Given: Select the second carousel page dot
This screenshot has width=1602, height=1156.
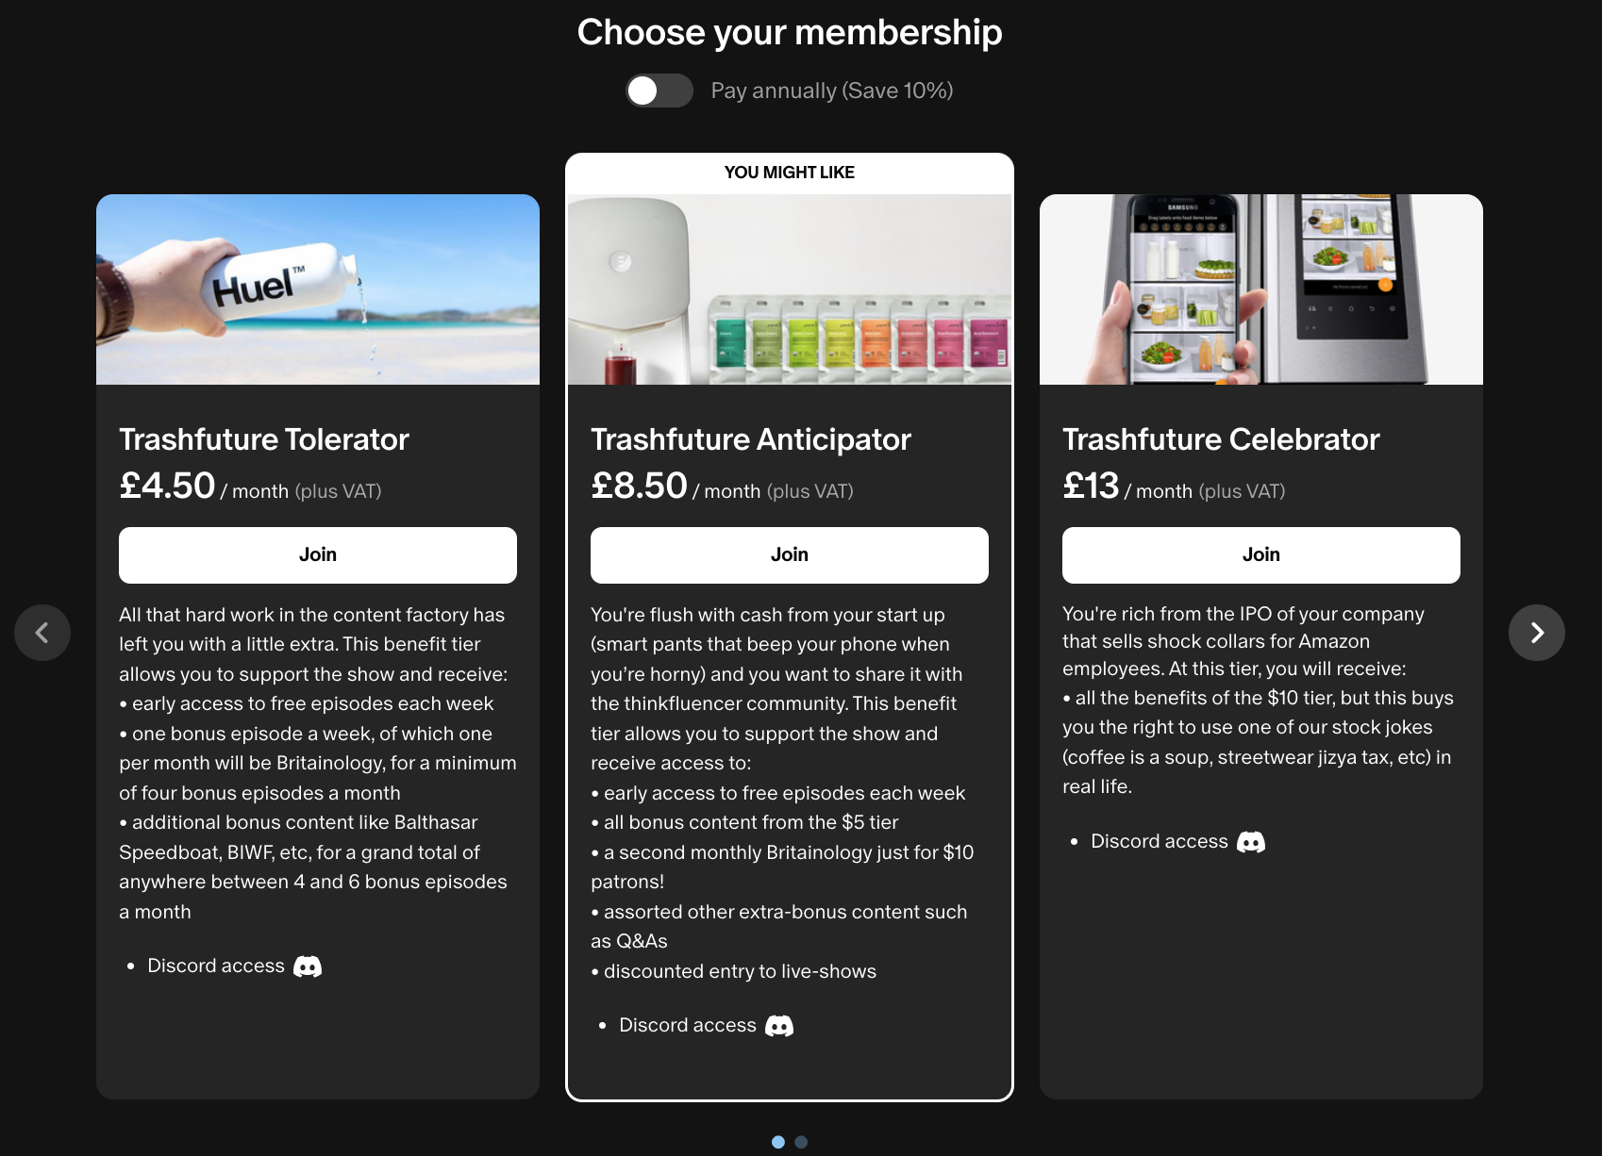Looking at the screenshot, I should click(x=801, y=1142).
